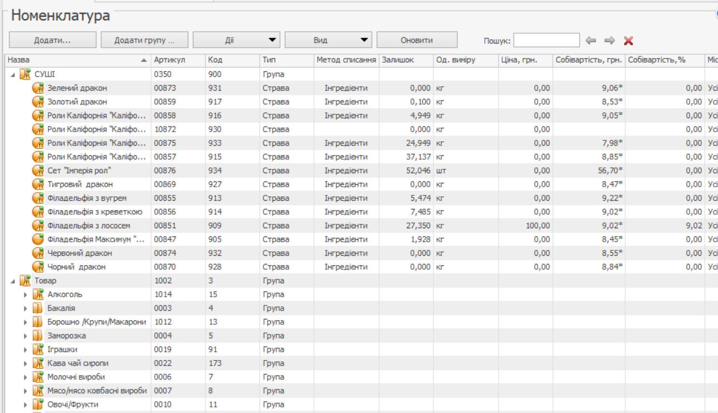Select the stock value 24,949
The height and width of the screenshot is (413, 718).
tap(418, 143)
